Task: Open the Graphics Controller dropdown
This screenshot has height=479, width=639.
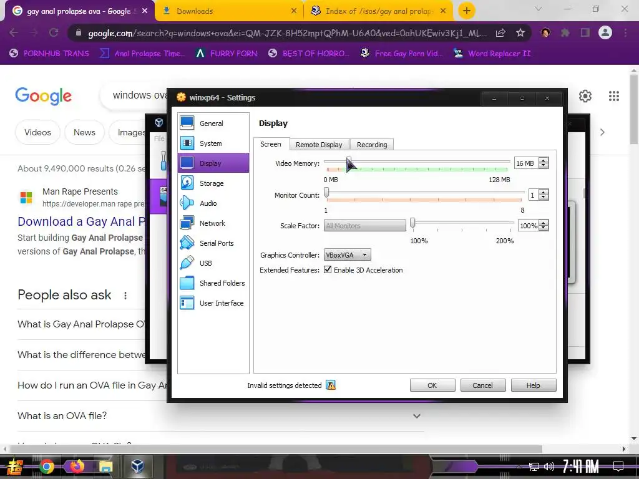Action: click(x=347, y=255)
